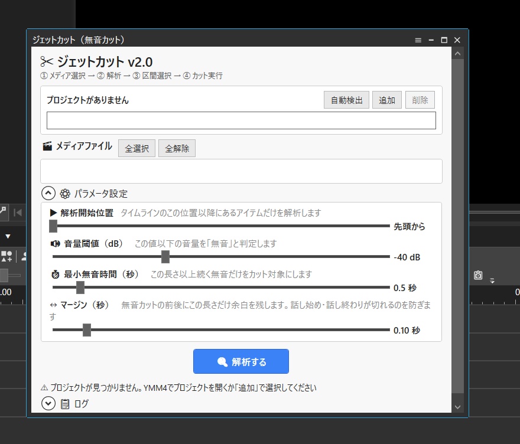This screenshot has height=444, width=520.
Task: Open the hamburger menu in the dialog title bar
Action: pyautogui.click(x=418, y=40)
